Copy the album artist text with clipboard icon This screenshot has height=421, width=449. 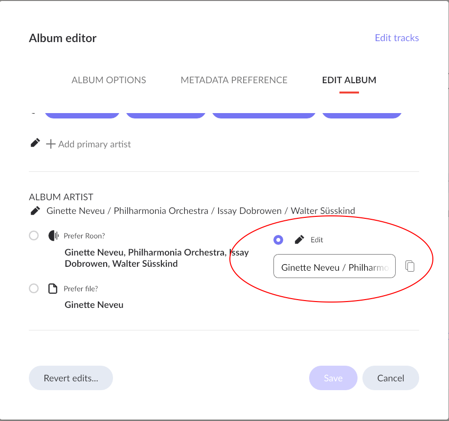coord(410,266)
